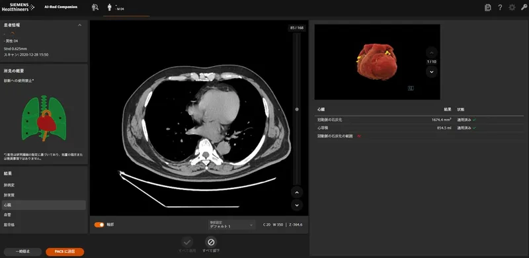Open the report clipboard icon

[487, 7]
